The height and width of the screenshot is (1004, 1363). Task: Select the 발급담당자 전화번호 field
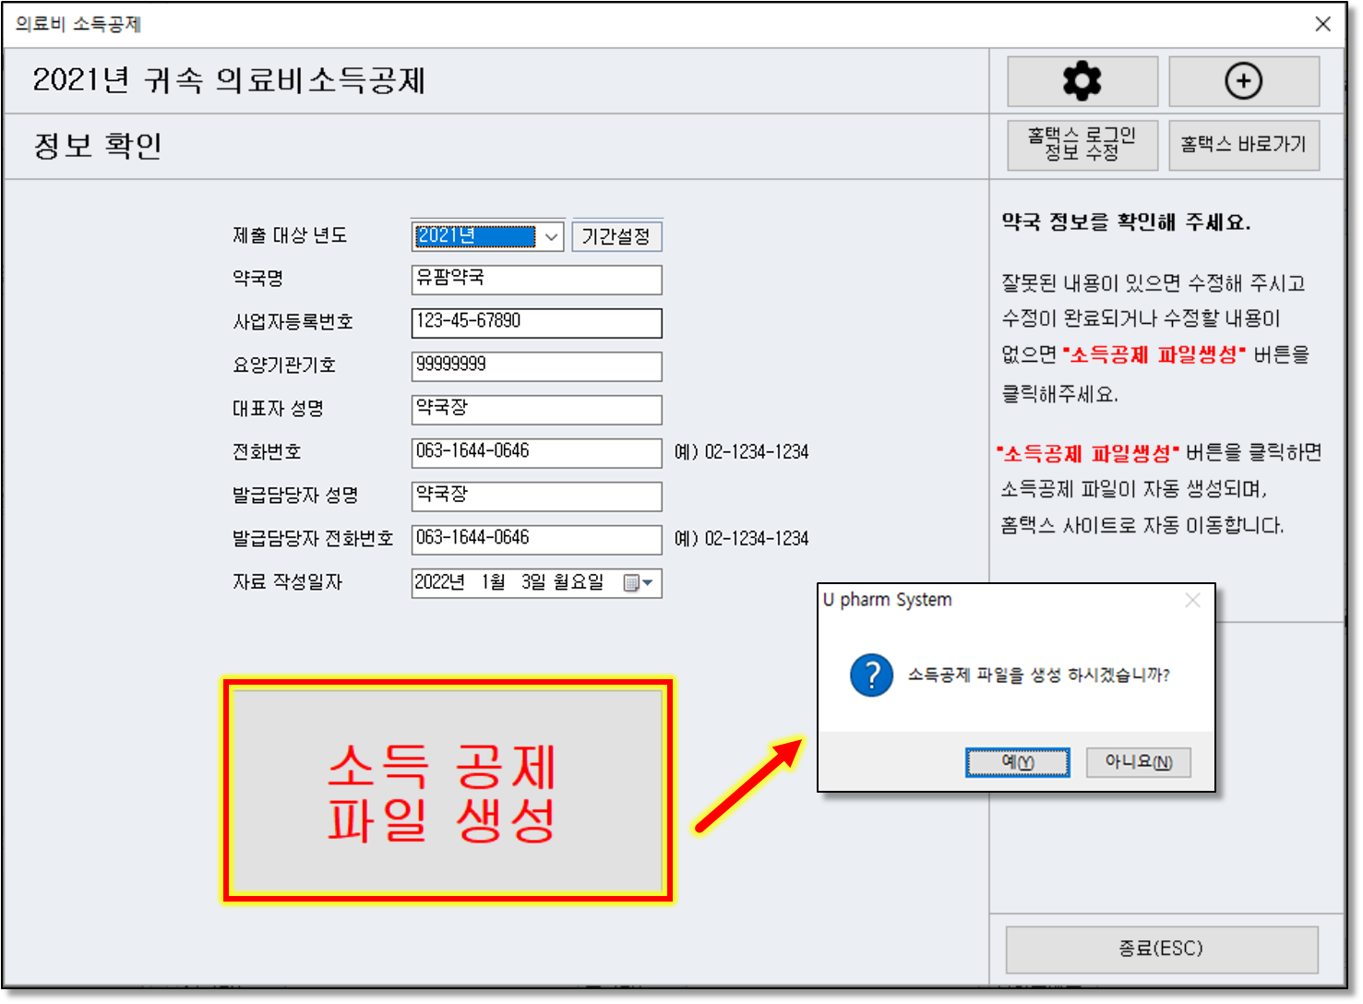coord(536,540)
